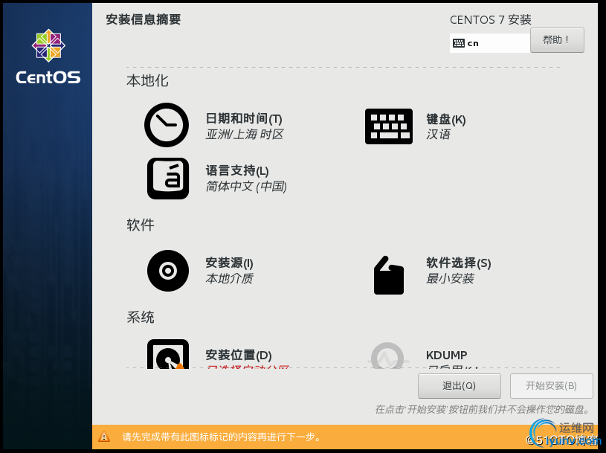Open the Keyboard layout icon

tap(389, 126)
